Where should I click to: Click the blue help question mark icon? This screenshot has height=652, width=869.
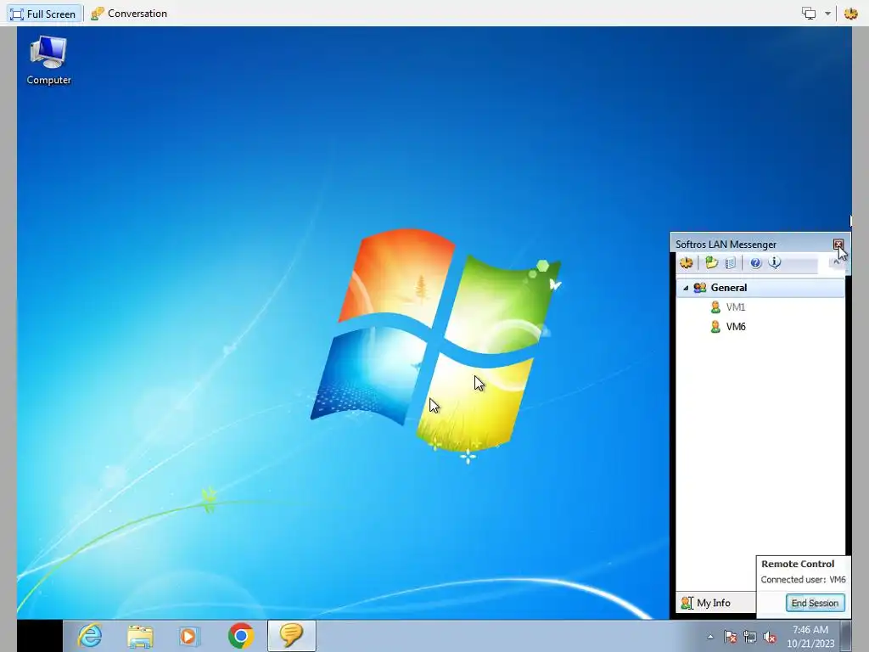click(755, 263)
